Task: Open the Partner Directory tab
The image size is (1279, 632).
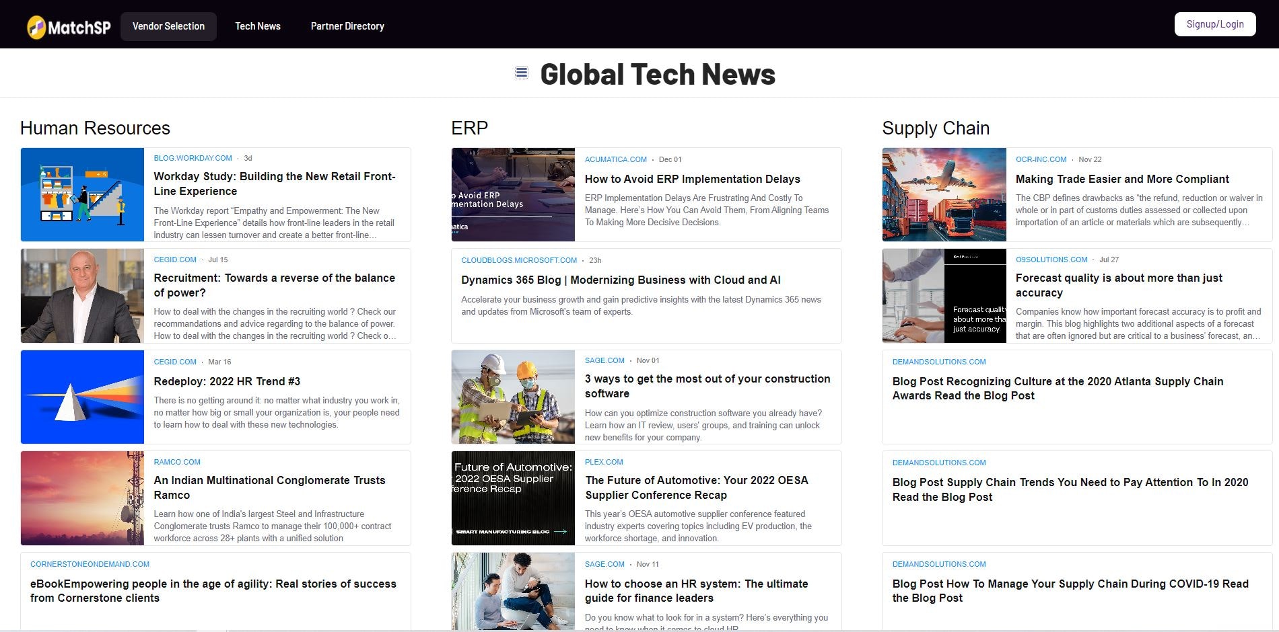Action: tap(347, 26)
